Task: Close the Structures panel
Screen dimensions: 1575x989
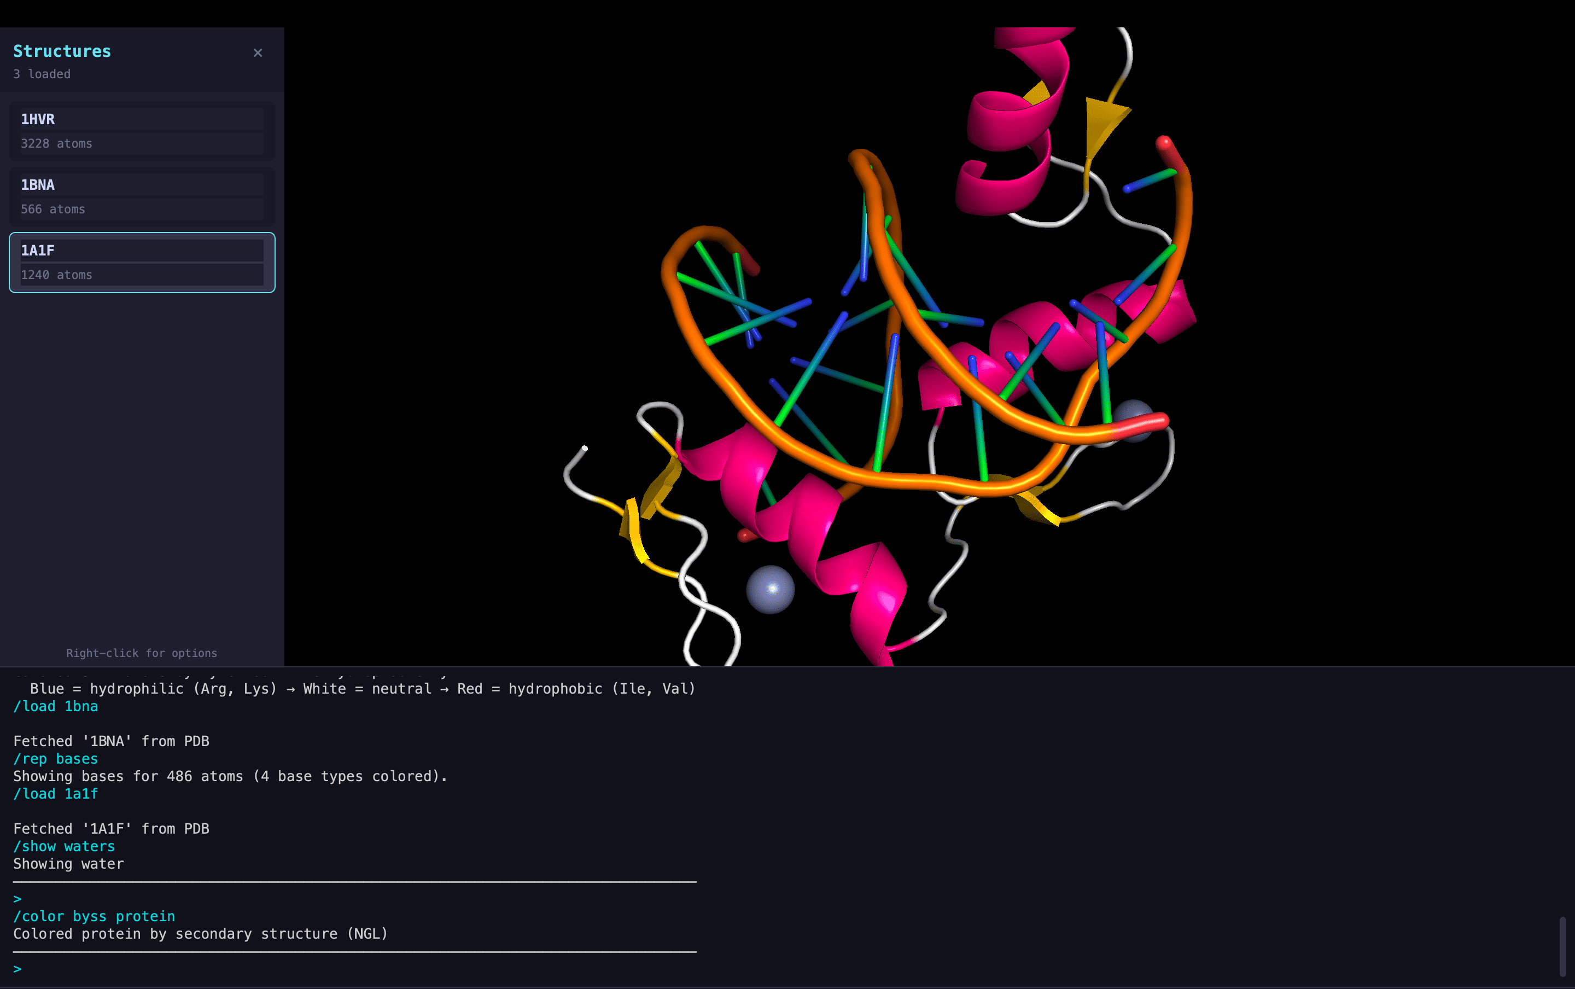Action: [258, 53]
